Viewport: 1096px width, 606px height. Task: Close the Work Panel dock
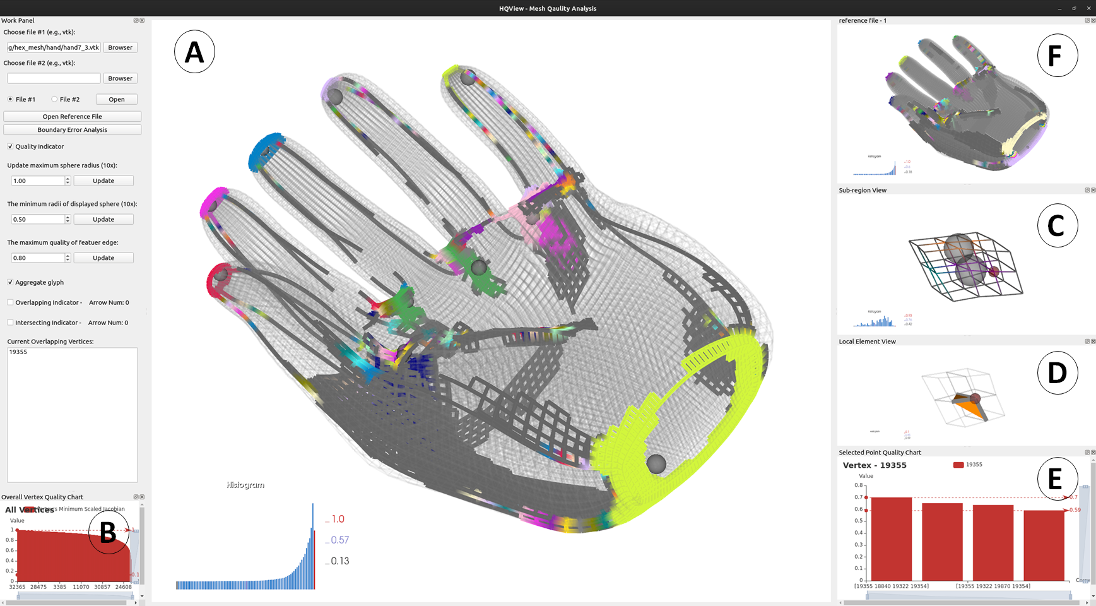(x=142, y=21)
